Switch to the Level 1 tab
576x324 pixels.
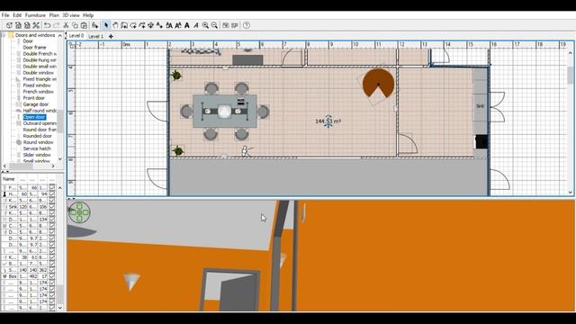96,36
